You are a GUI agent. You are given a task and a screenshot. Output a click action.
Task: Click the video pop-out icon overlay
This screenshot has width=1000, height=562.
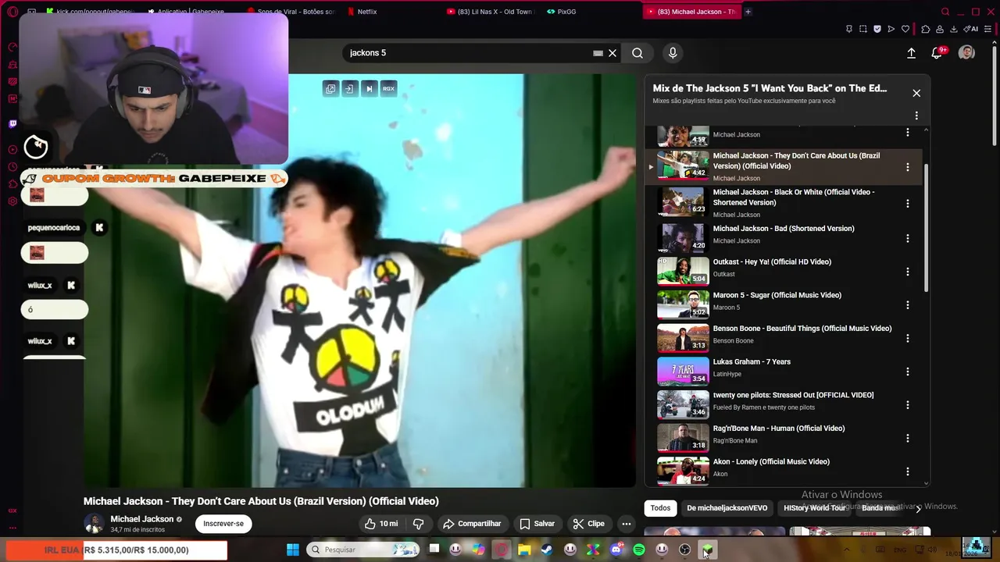point(330,89)
